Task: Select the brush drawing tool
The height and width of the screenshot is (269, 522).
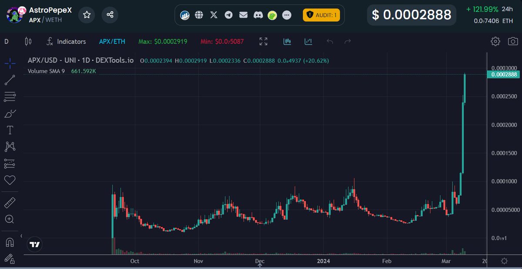Action: [x=10, y=113]
